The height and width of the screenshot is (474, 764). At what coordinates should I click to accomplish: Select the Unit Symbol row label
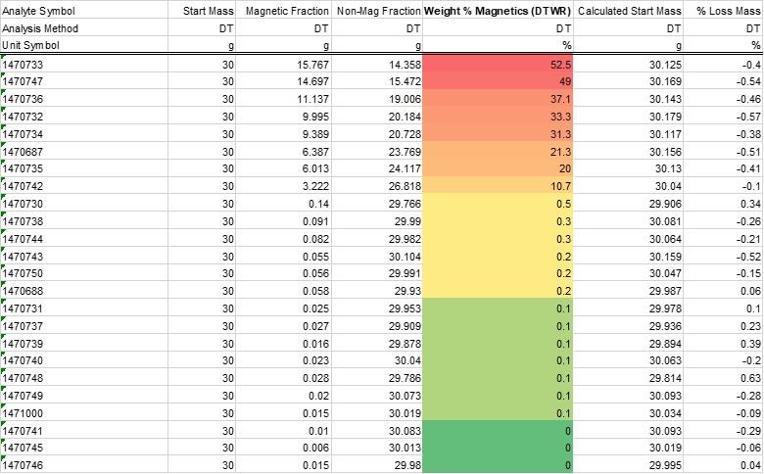pyautogui.click(x=30, y=45)
